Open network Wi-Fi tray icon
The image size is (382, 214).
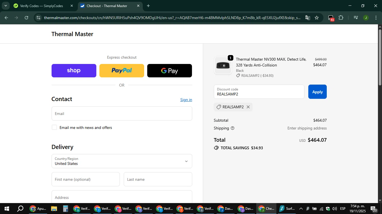pos(321,209)
